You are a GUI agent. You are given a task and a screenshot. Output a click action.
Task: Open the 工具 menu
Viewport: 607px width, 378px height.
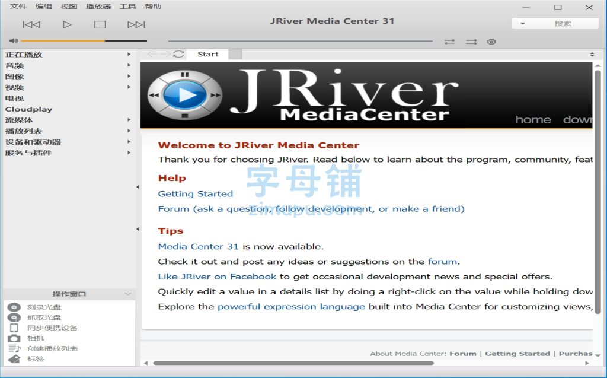coord(128,6)
